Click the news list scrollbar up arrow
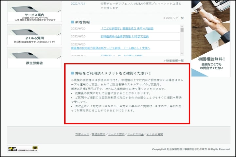236x157 pixels. [x=182, y=26]
